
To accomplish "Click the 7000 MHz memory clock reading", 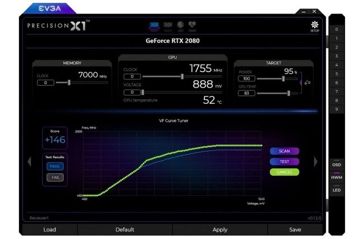I will pos(92,75).
